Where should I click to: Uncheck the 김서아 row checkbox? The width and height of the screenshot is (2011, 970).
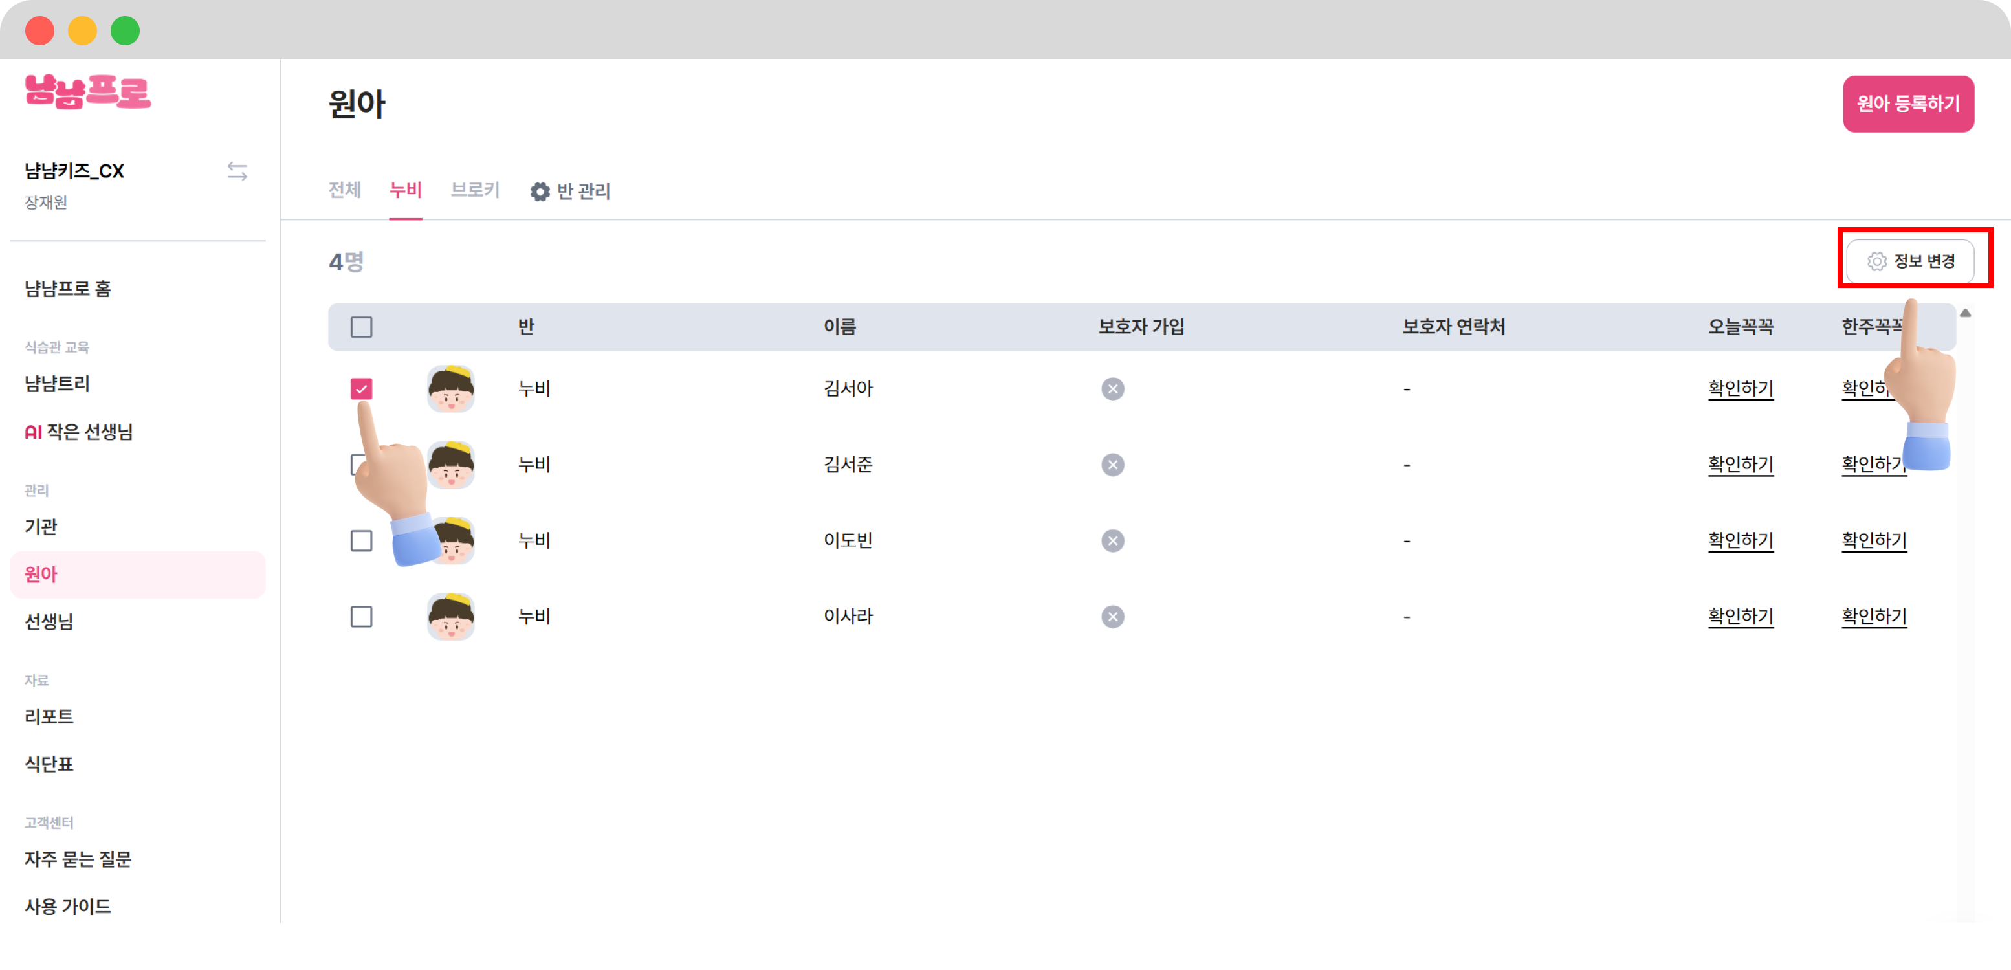pyautogui.click(x=362, y=389)
